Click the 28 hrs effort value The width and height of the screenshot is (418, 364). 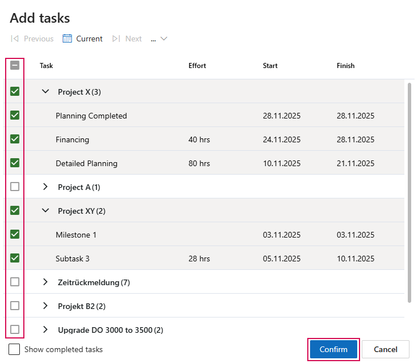coord(199,259)
